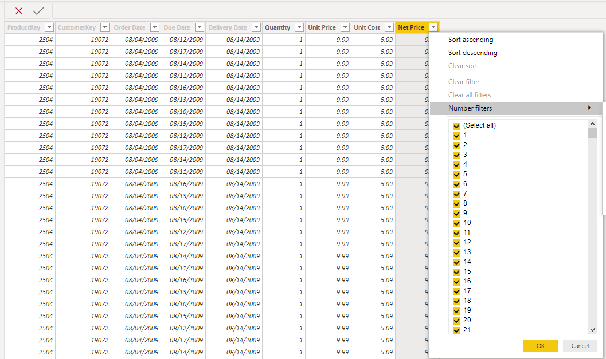
Task: Cancel the formula bar edit with X
Action: [18, 11]
